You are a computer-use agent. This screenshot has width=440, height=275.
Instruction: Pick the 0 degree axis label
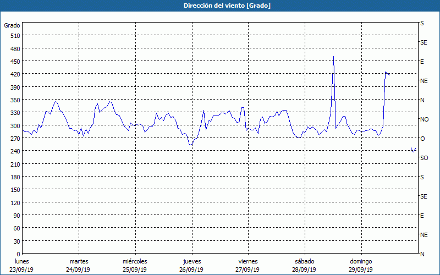pyautogui.click(x=19, y=254)
